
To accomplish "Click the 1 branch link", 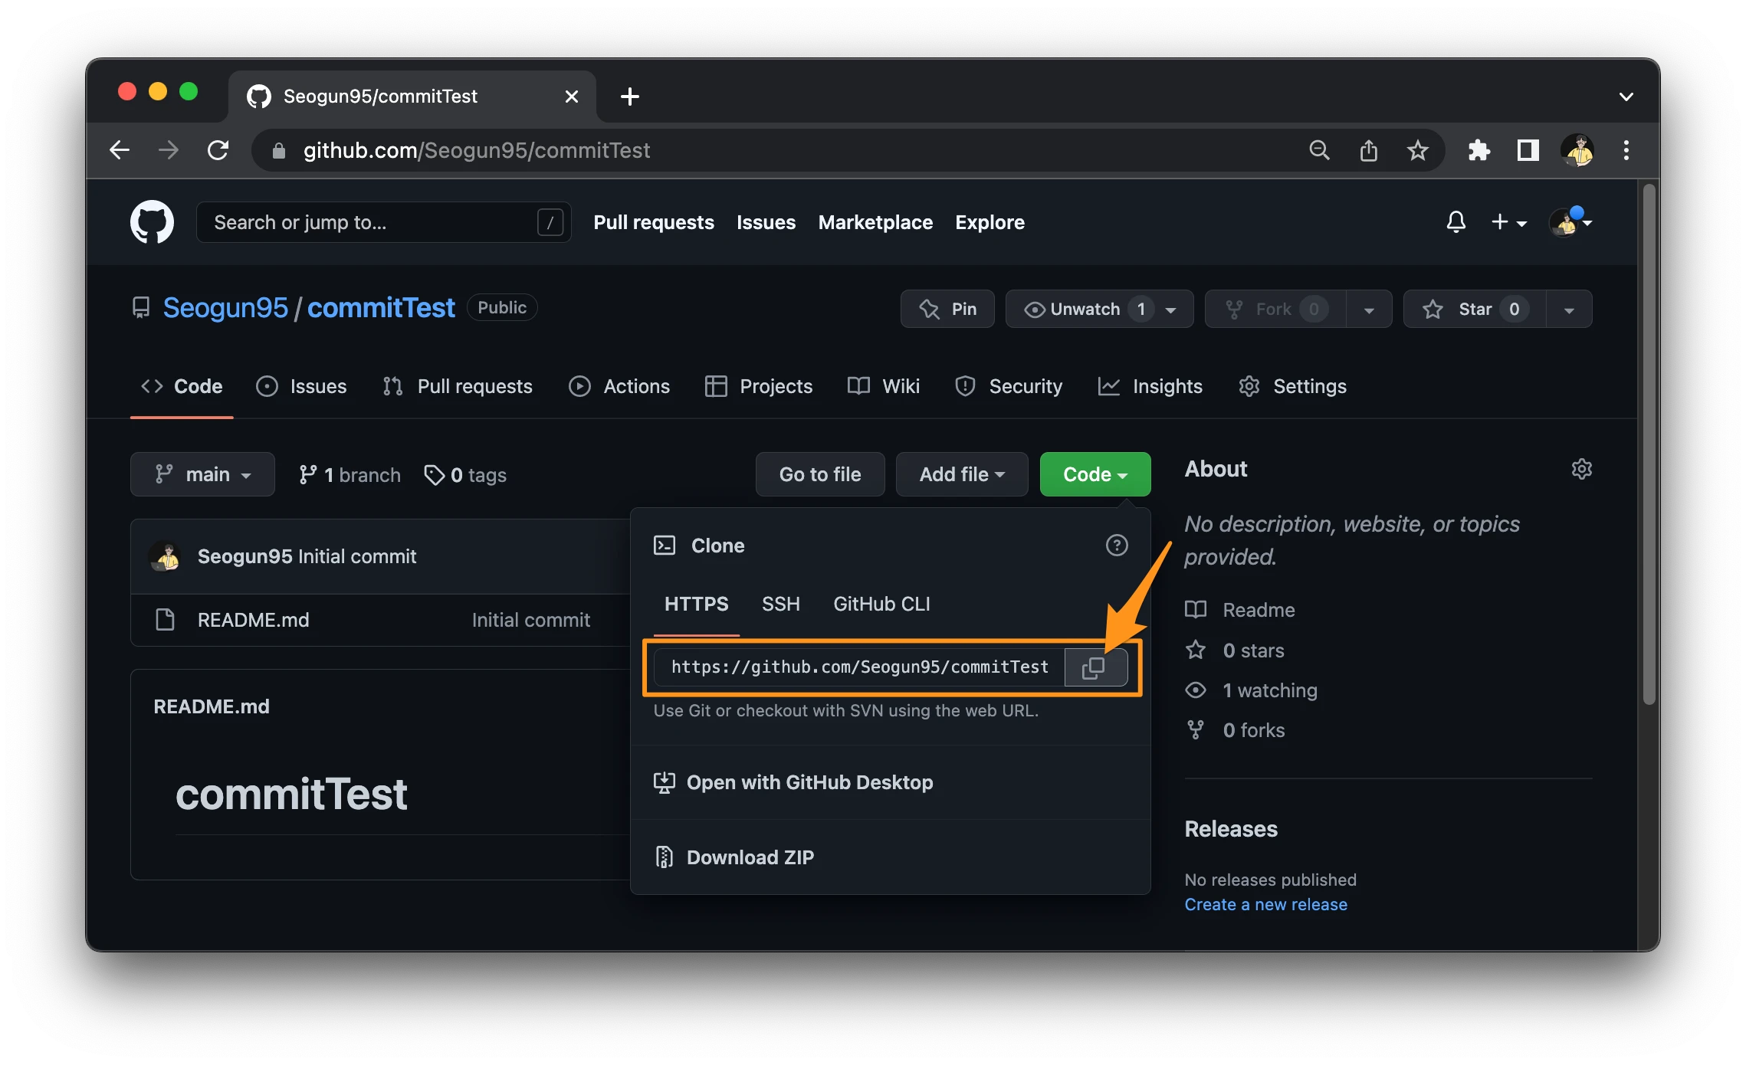I will (350, 475).
